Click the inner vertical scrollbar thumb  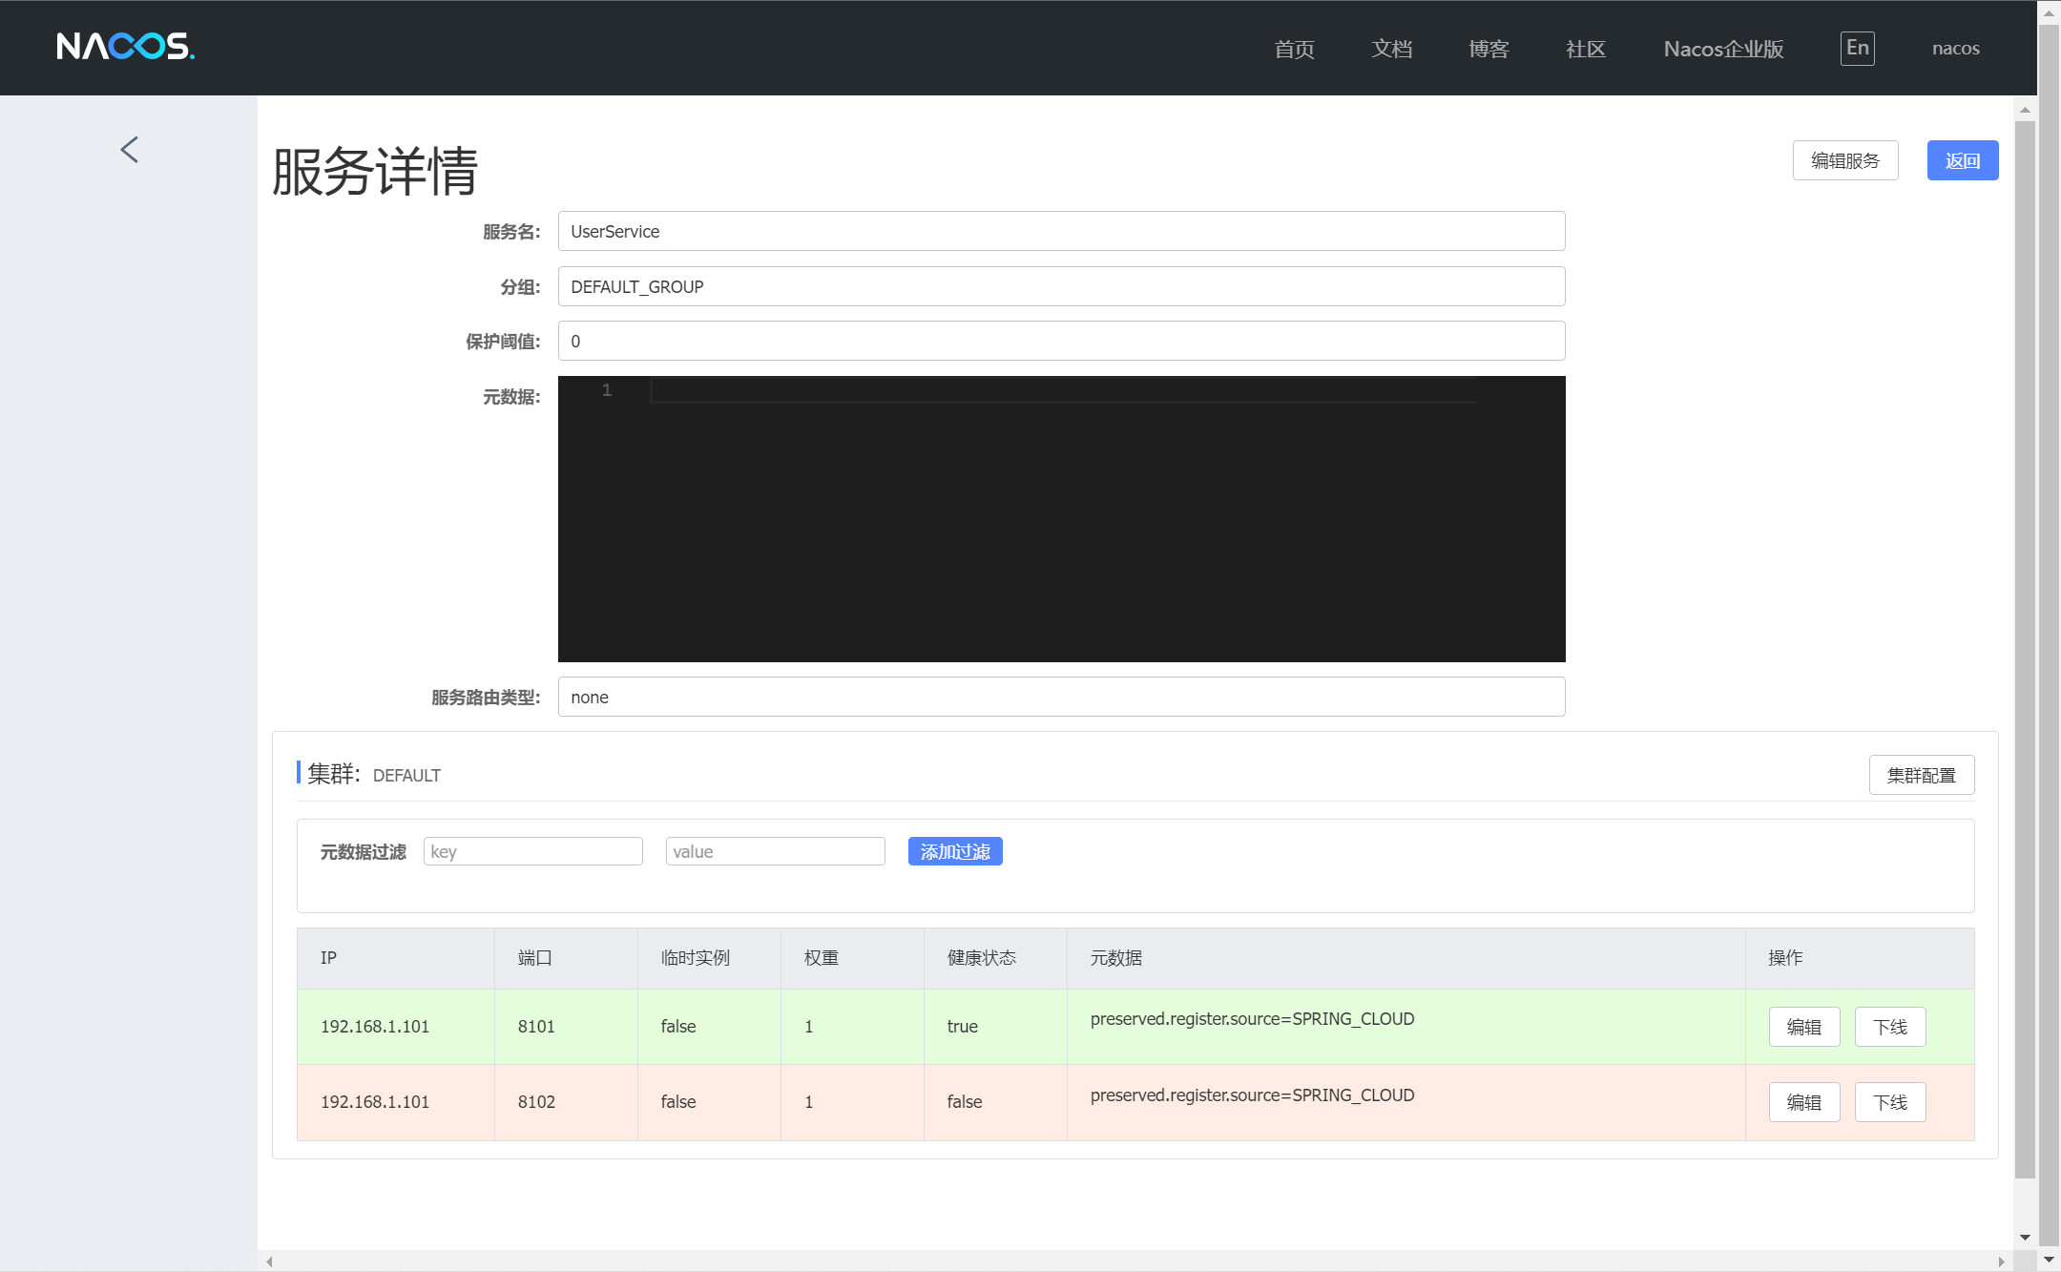(2025, 649)
